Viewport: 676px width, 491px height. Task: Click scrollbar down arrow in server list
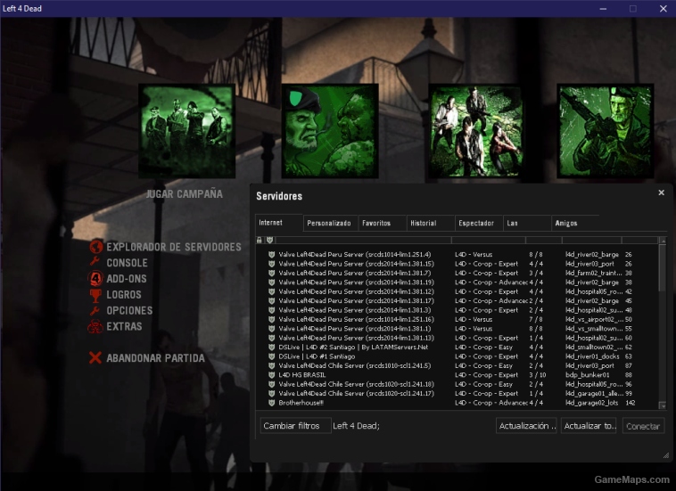coord(663,405)
